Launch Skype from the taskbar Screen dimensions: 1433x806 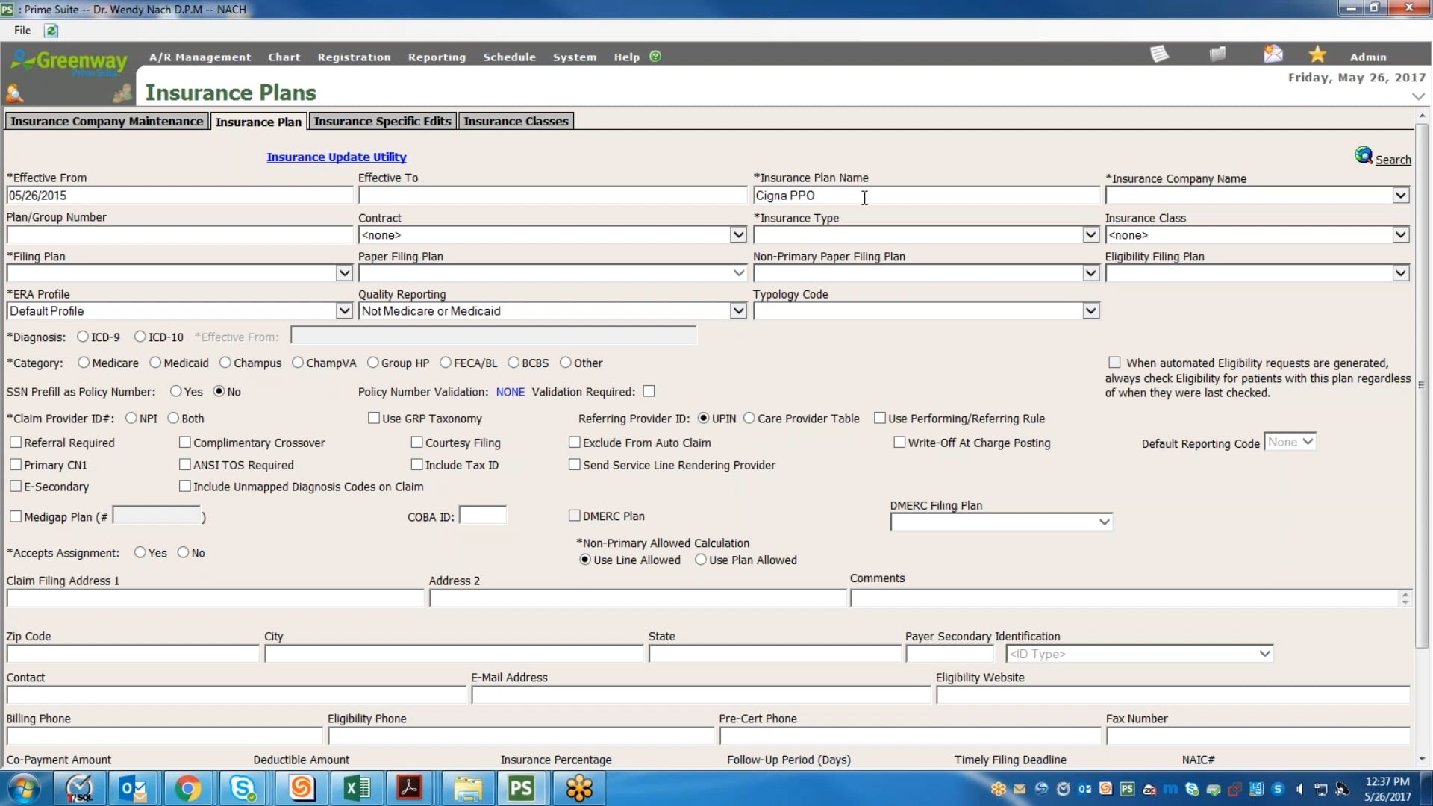[243, 788]
